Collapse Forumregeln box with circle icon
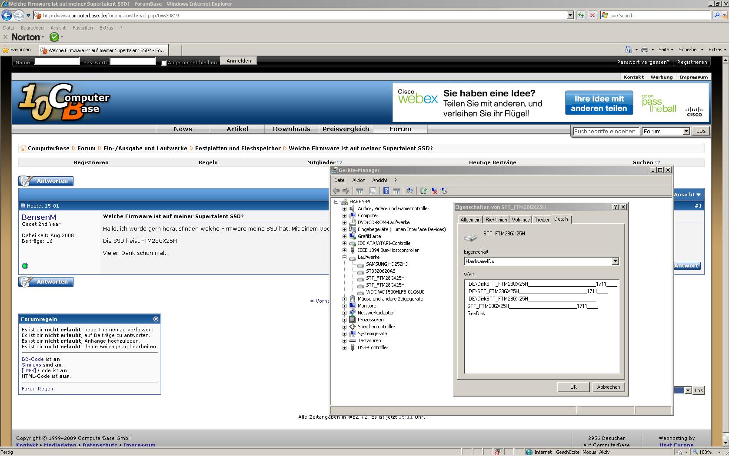This screenshot has height=456, width=729. click(156, 319)
